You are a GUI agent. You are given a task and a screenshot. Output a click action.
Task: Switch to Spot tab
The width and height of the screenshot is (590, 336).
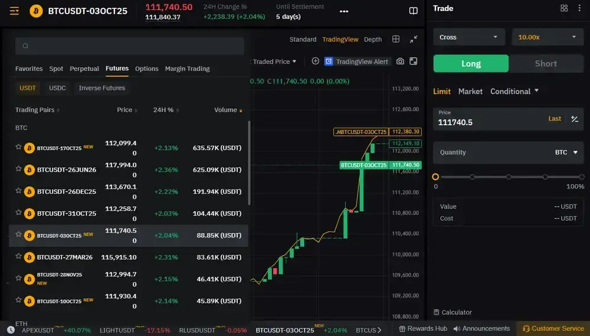[x=56, y=68]
